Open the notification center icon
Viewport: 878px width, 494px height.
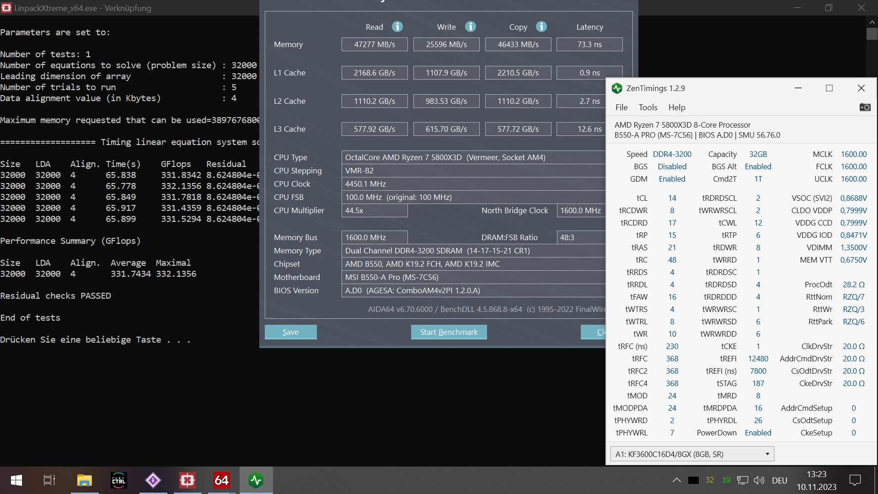pyautogui.click(x=855, y=480)
